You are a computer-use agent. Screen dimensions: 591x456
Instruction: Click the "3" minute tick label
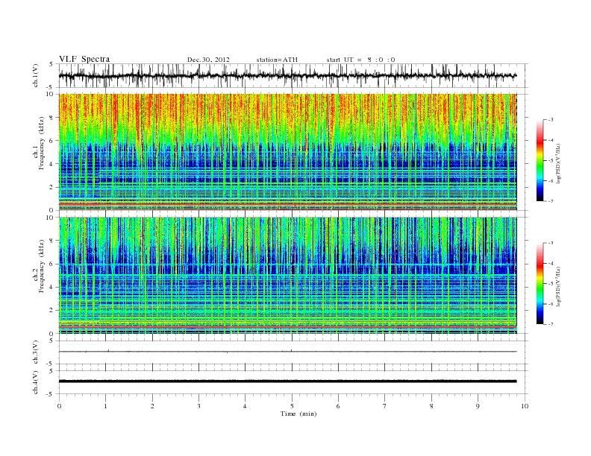pyautogui.click(x=198, y=406)
